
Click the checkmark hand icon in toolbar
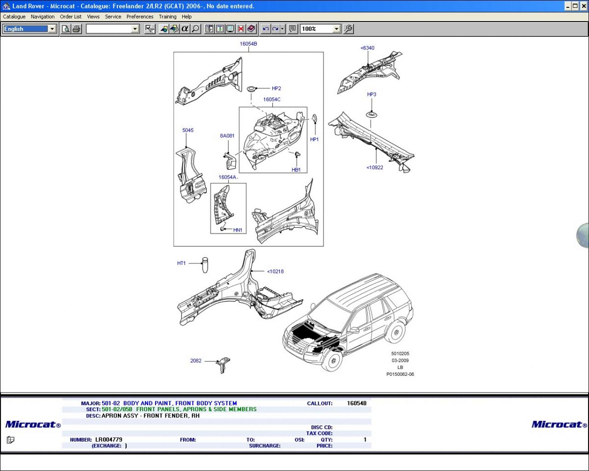click(150, 29)
